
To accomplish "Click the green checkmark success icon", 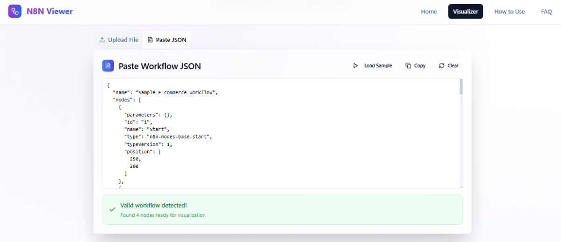I will (112, 210).
